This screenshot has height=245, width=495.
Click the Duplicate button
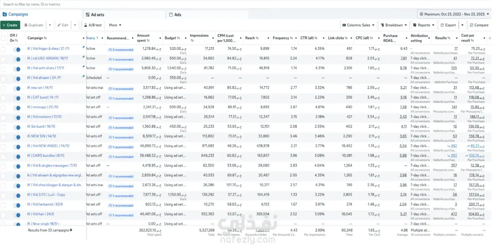34,25
